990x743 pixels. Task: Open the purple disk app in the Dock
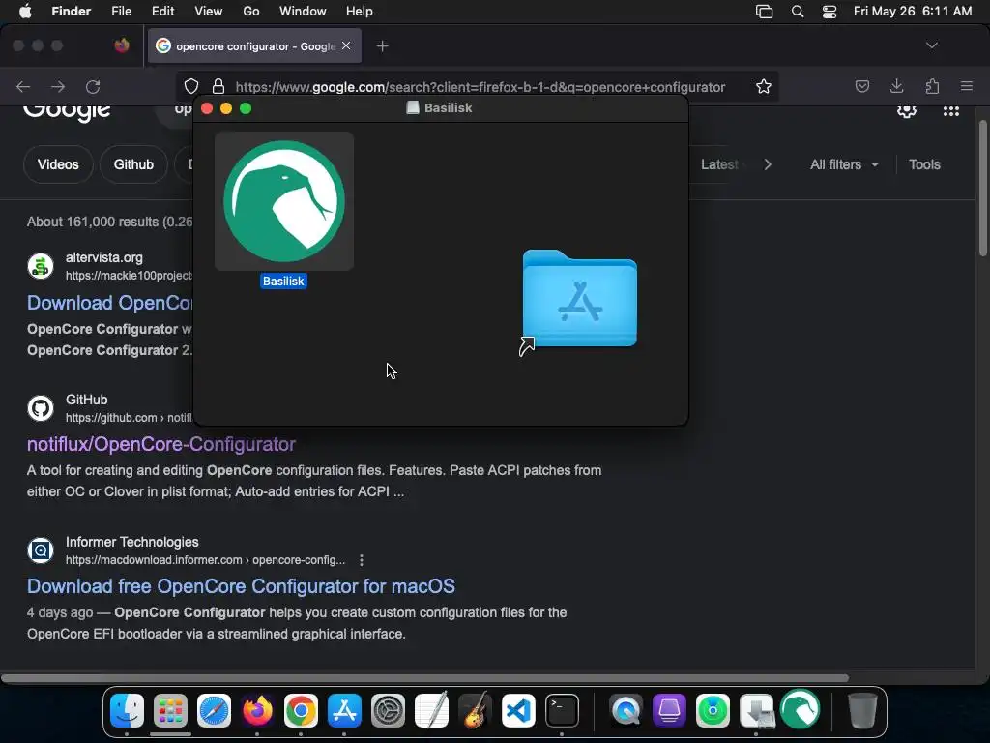669,711
